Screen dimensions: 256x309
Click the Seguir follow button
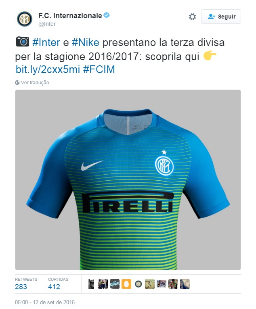(221, 17)
